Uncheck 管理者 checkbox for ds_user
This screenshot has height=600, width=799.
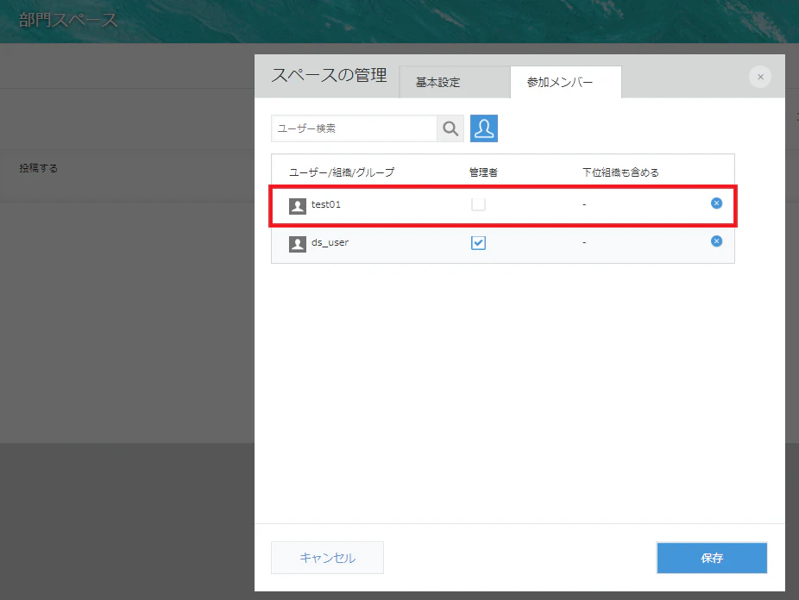pyautogui.click(x=478, y=243)
